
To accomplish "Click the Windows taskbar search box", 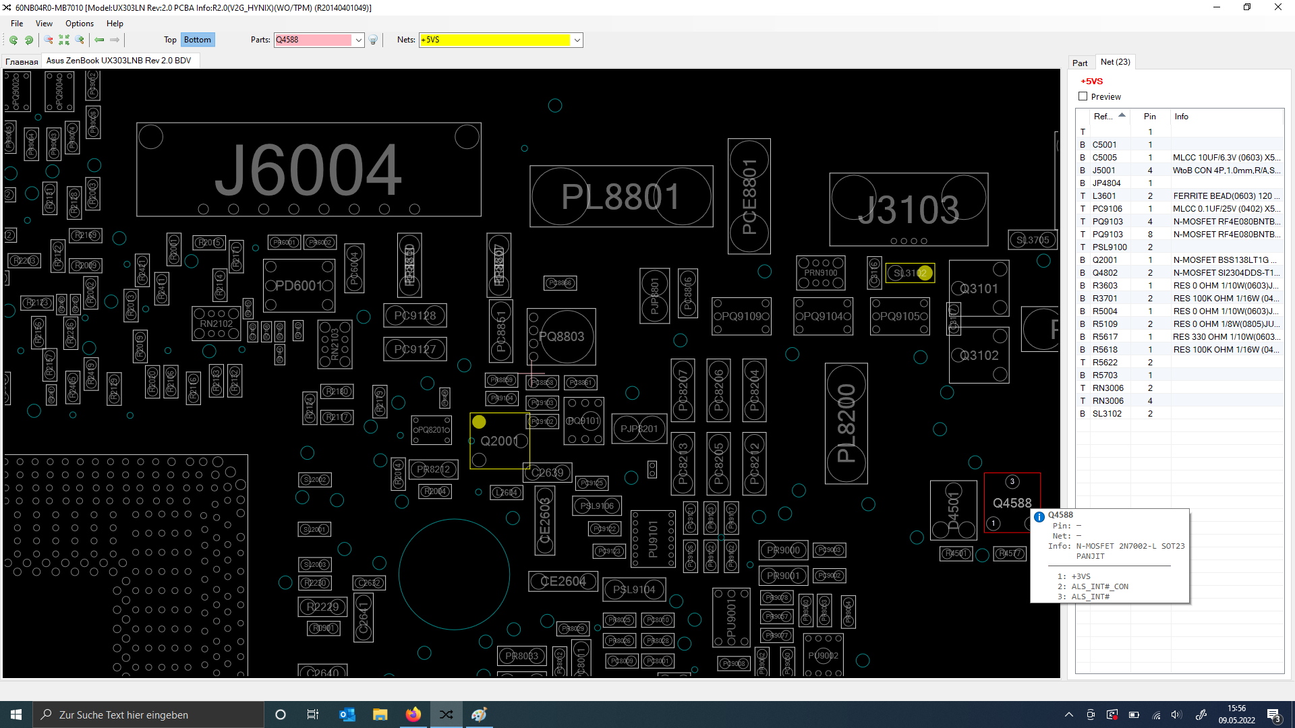I will pos(148,715).
